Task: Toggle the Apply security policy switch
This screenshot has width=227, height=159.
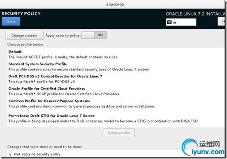Action: click(94, 35)
